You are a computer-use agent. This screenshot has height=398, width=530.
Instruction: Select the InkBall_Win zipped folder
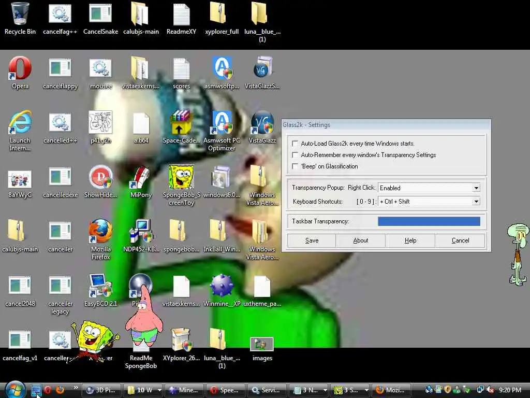pyautogui.click(x=222, y=236)
